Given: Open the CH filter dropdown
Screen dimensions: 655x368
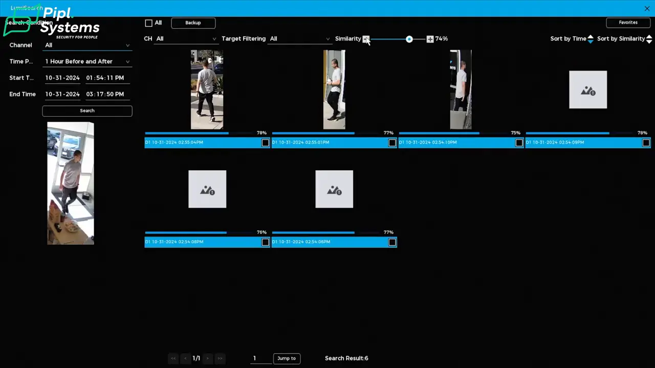Looking at the screenshot, I should 186,39.
